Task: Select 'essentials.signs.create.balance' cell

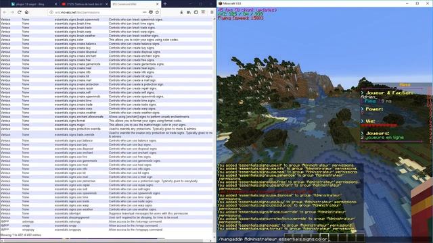Action: (75, 44)
